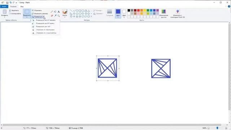Expand the shapes gallery list
Screen dimensions: 231x130
(x=91, y=16)
